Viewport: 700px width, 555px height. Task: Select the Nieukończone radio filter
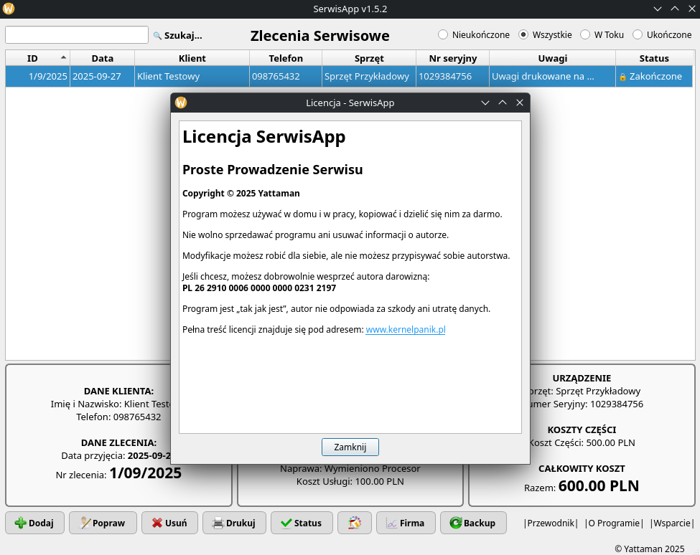coord(443,34)
